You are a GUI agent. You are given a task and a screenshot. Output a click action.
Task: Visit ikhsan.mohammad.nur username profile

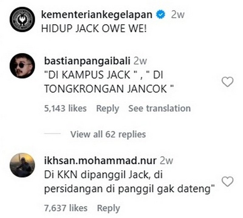100,160
